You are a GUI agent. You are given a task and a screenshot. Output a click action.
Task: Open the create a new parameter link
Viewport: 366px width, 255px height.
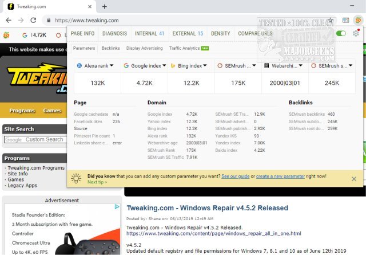pos(280,176)
